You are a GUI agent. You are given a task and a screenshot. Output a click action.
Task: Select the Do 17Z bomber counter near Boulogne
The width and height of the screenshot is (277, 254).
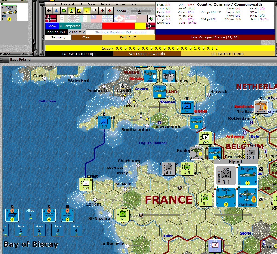[196, 153]
